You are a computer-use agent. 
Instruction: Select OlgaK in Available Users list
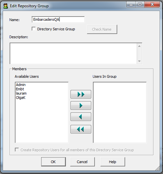coord(21,98)
